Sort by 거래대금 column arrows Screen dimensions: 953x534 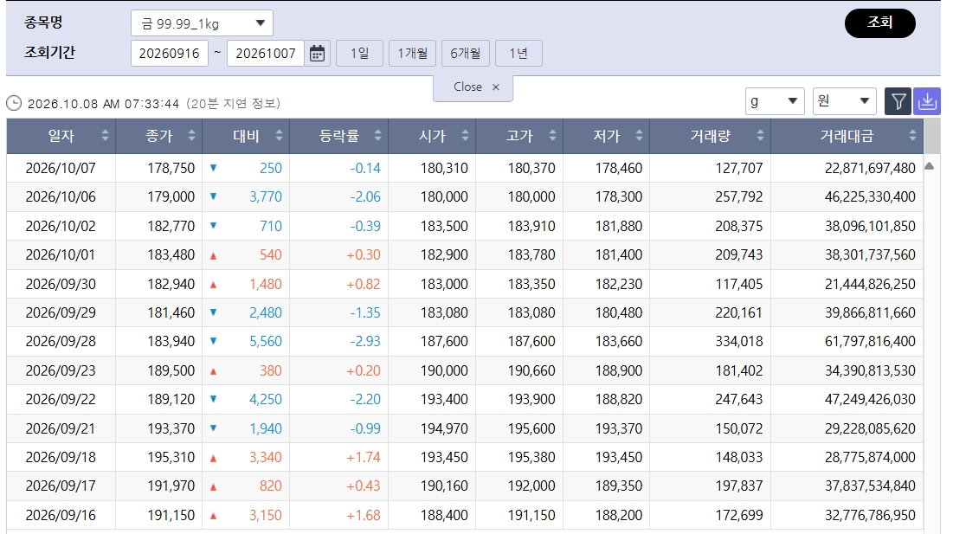pyautogui.click(x=912, y=136)
